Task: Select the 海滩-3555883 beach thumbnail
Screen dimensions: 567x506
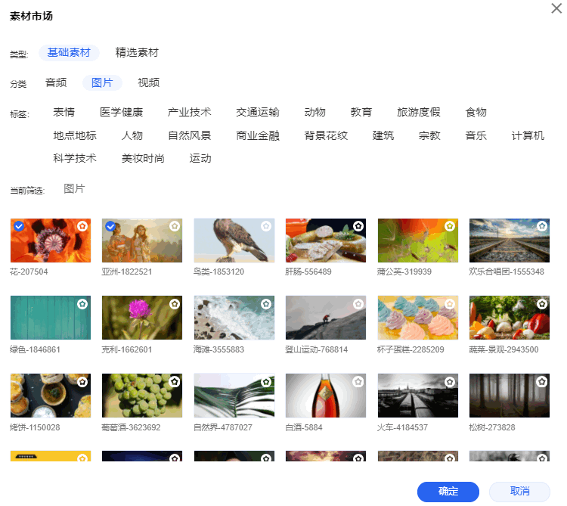Action: click(x=234, y=318)
